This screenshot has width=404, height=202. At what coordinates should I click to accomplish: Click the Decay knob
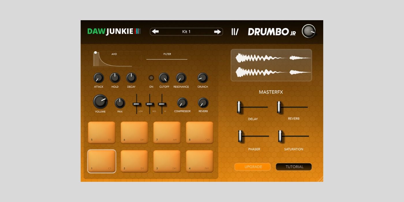(131, 78)
